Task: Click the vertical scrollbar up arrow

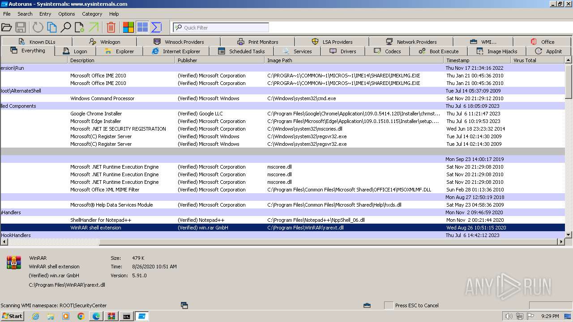Action: click(569, 60)
